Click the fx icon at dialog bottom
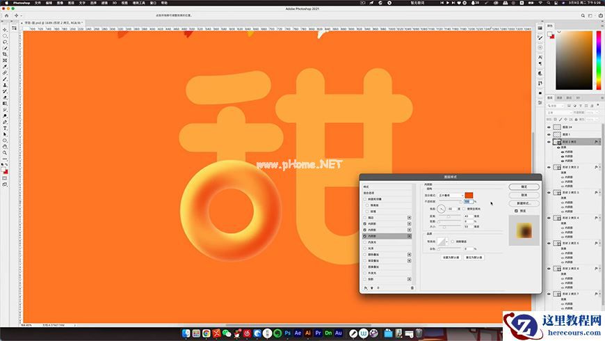The image size is (605, 341). pyautogui.click(x=365, y=287)
